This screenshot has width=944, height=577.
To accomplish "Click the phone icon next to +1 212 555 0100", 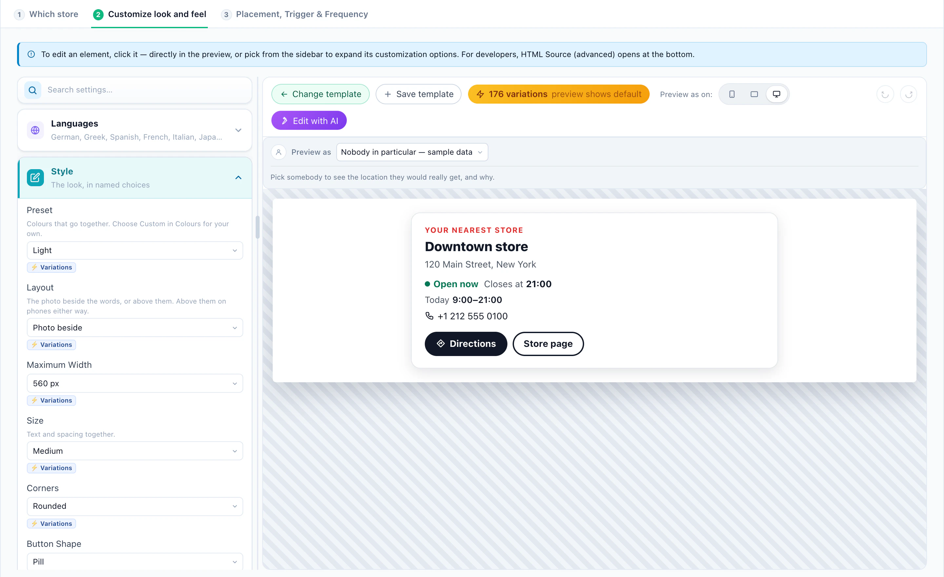I will [429, 316].
